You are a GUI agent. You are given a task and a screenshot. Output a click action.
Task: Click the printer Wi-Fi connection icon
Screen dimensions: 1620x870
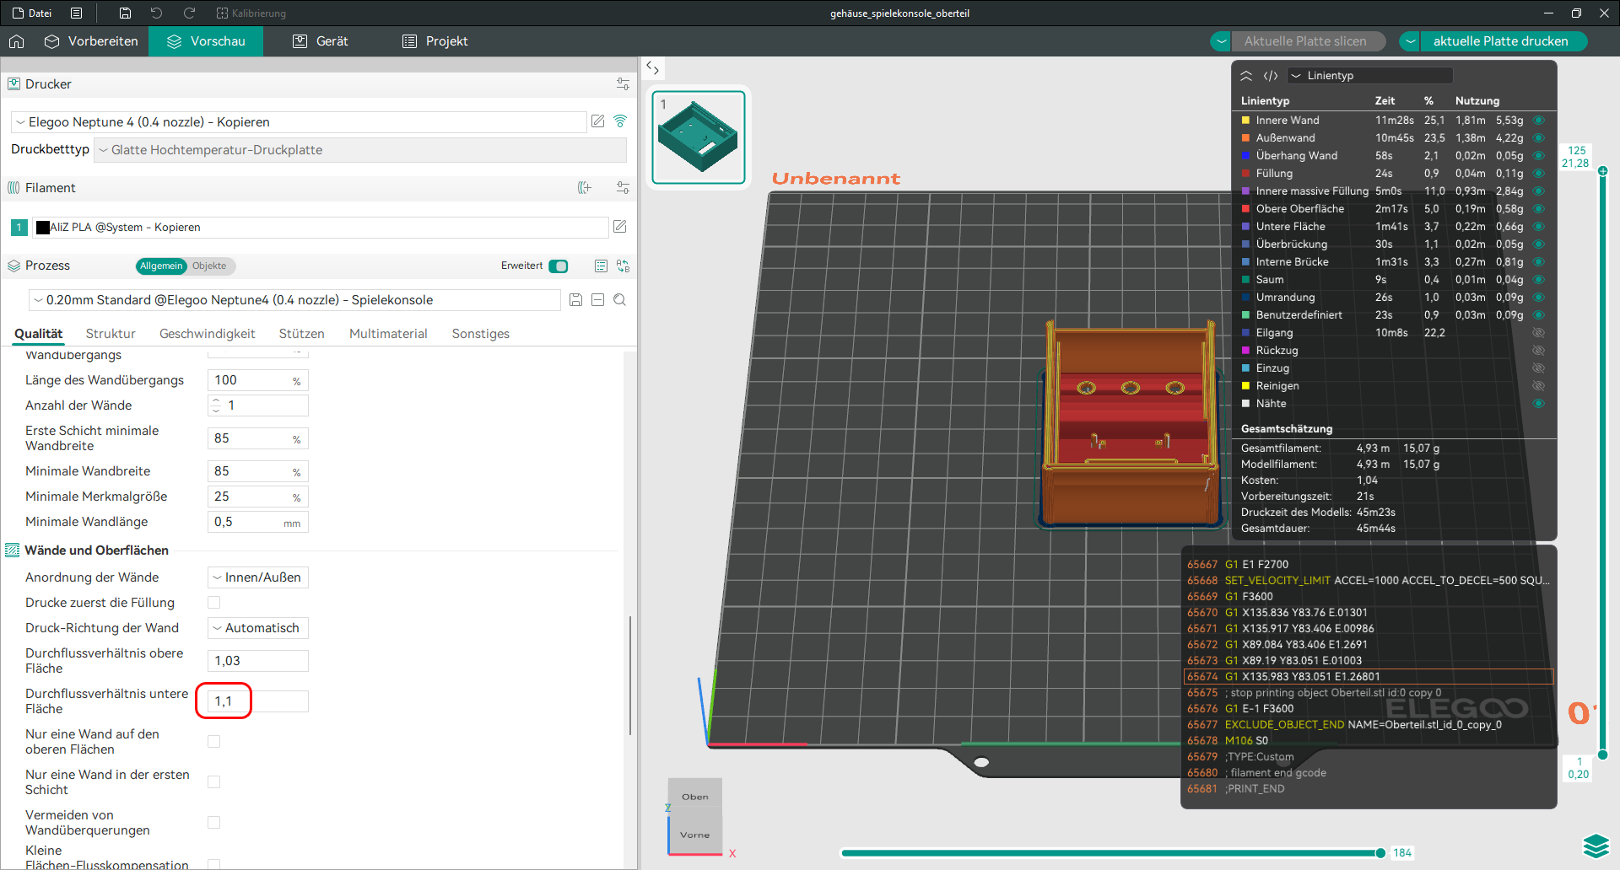pyautogui.click(x=620, y=121)
